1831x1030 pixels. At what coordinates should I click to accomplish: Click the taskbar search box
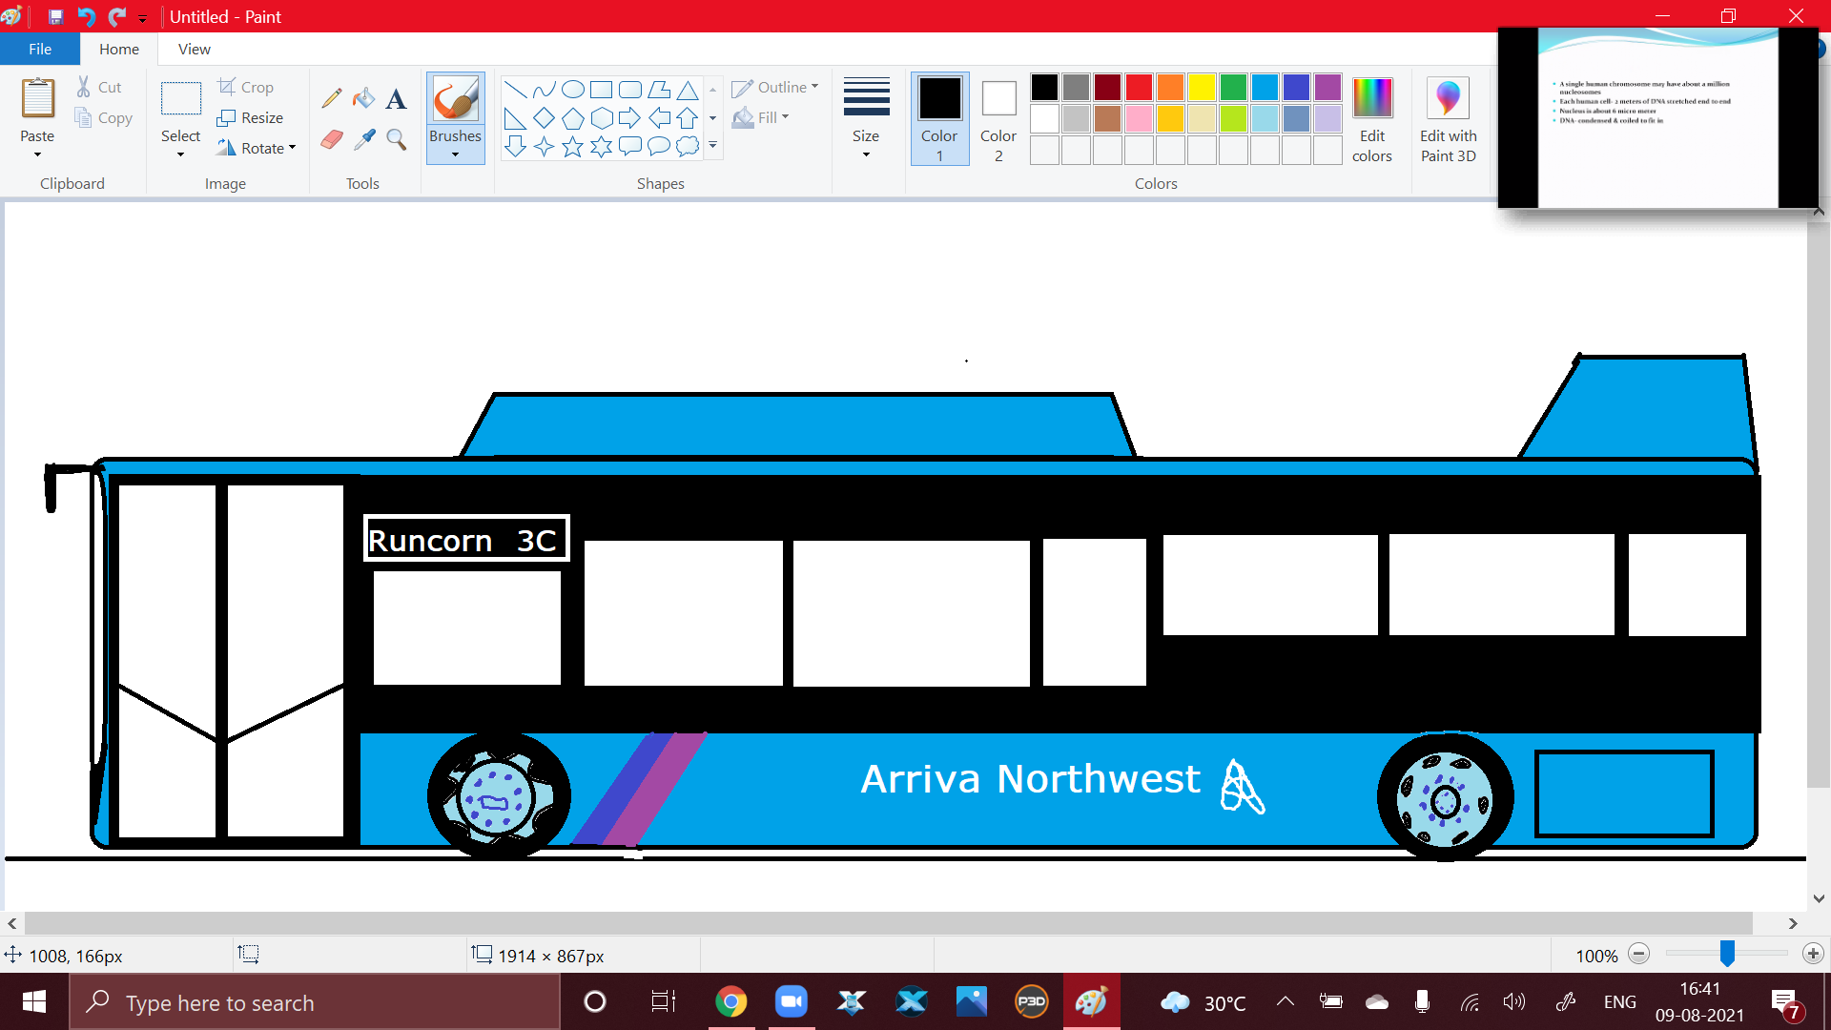315,1002
